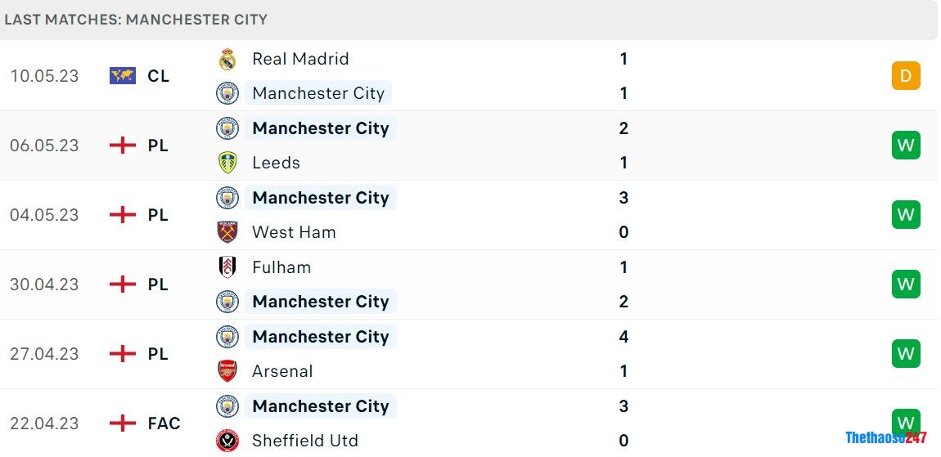
Task: Click Manchester City crest in Fulham match
Action: click(x=227, y=302)
